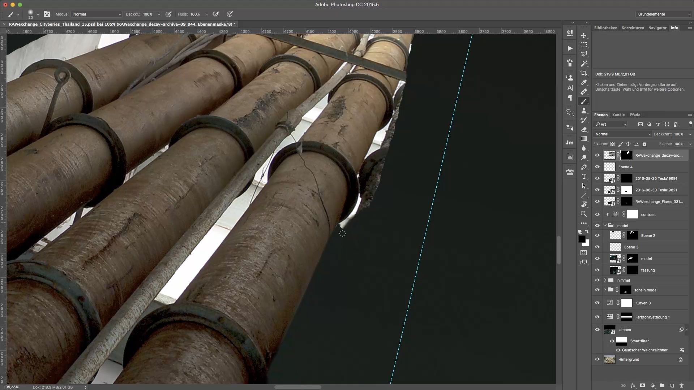Select the Magic Wand tool
Image resolution: width=694 pixels, height=390 pixels.
[x=584, y=64]
